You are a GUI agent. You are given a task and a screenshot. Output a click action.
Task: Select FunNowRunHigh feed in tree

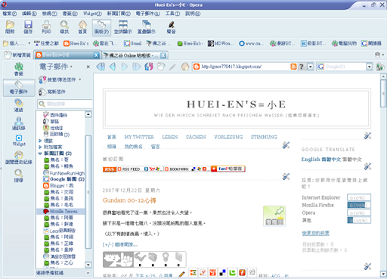coord(64,173)
